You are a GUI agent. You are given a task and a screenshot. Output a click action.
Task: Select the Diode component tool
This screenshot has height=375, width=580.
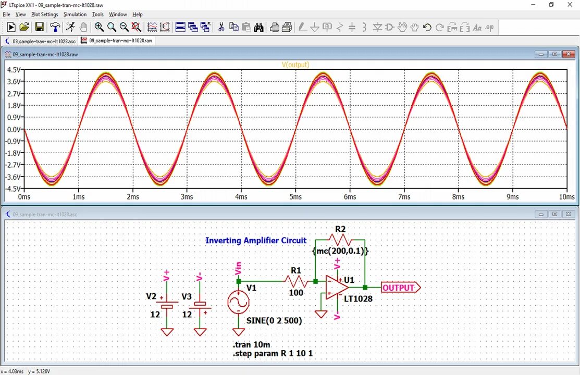377,27
